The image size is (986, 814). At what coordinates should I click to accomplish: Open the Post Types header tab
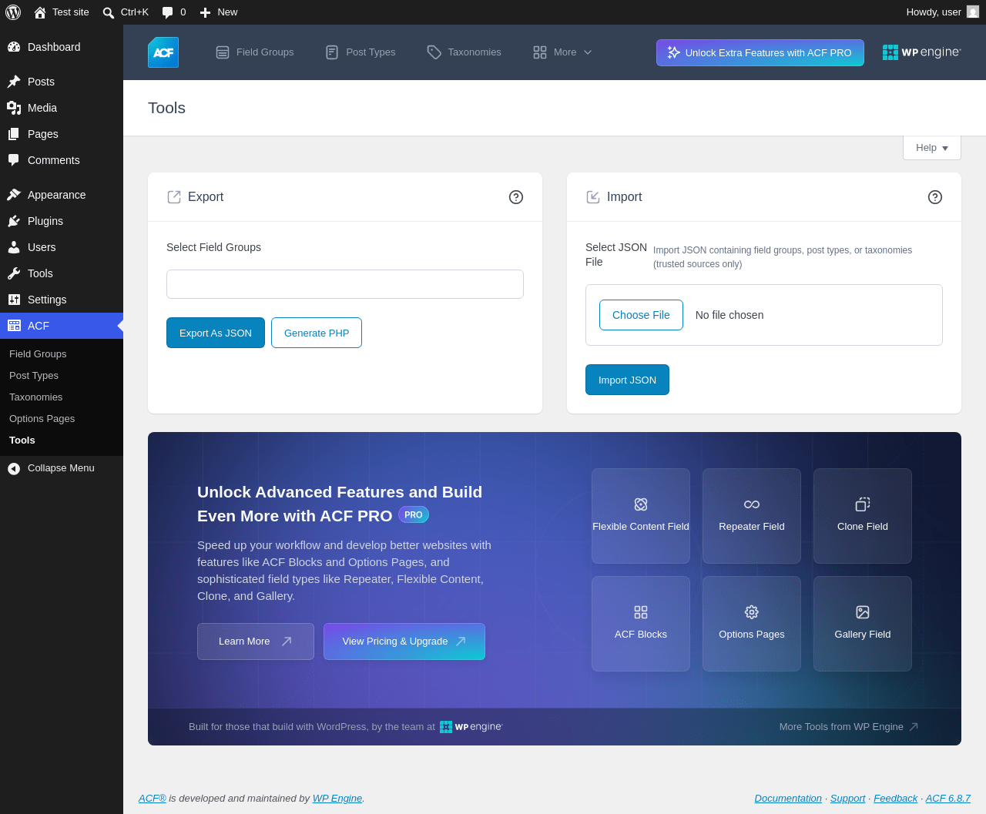coord(361,52)
